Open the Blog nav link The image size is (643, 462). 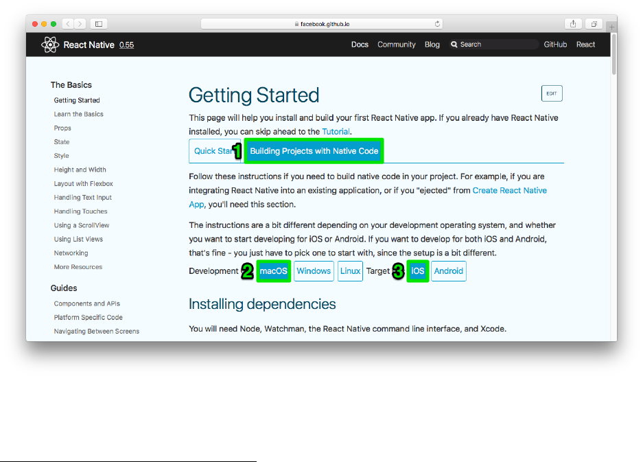[x=432, y=45]
